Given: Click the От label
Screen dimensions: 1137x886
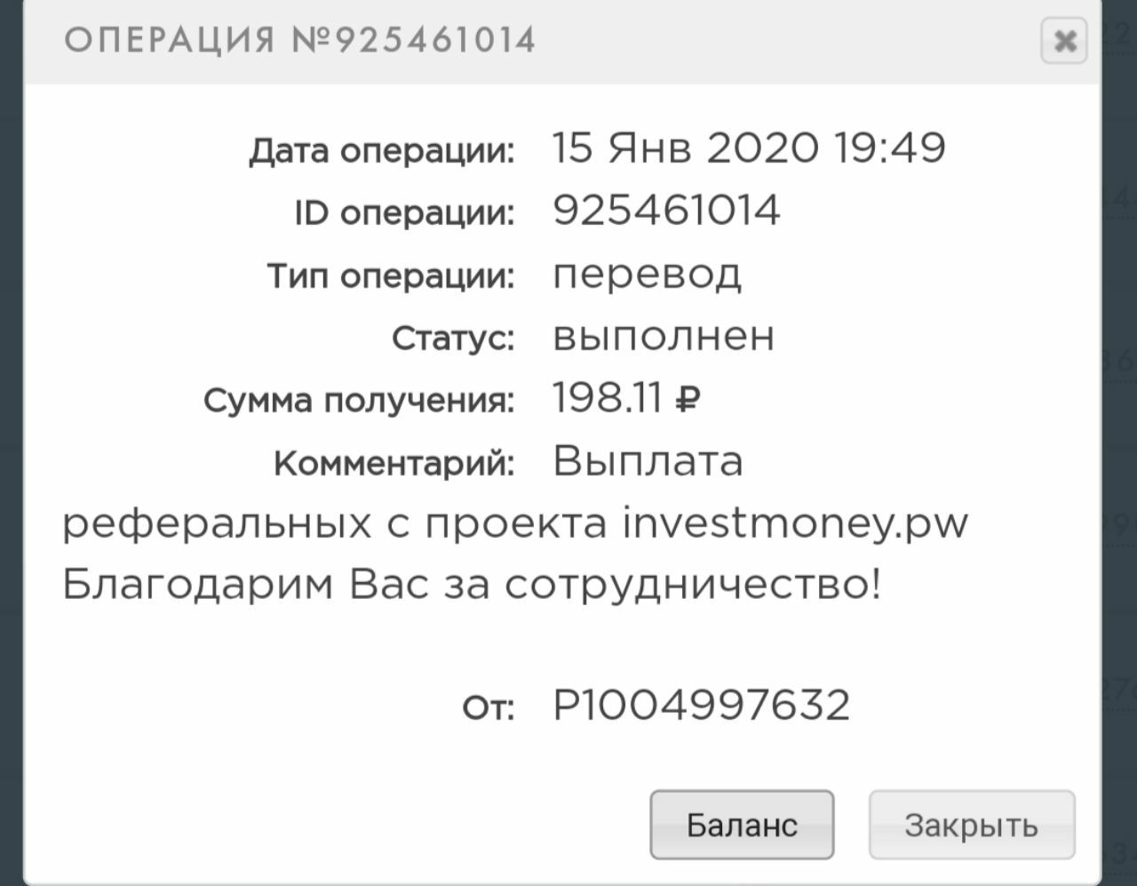Looking at the screenshot, I should pos(488,708).
